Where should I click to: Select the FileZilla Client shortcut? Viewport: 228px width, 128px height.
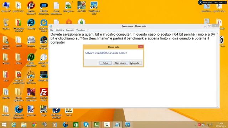(43, 95)
